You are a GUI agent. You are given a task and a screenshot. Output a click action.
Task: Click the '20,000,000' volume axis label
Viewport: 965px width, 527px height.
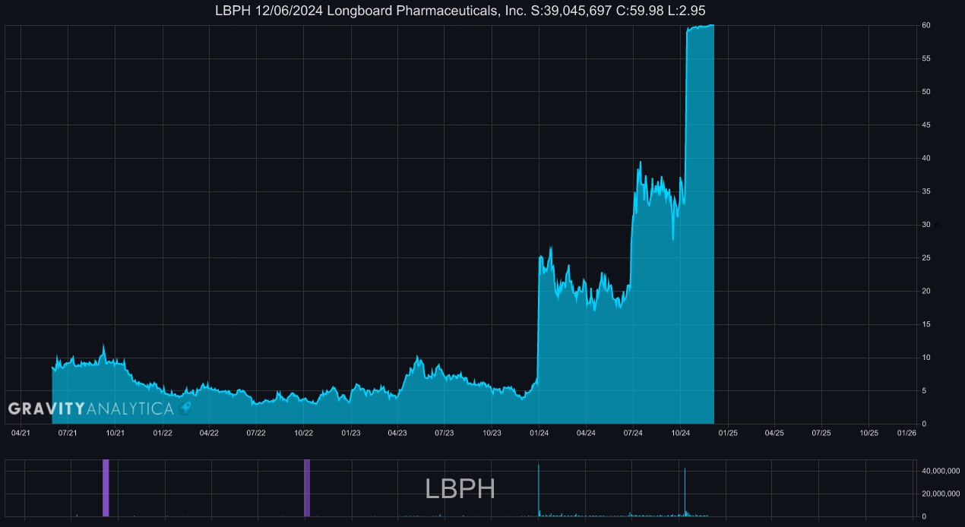pos(941,494)
